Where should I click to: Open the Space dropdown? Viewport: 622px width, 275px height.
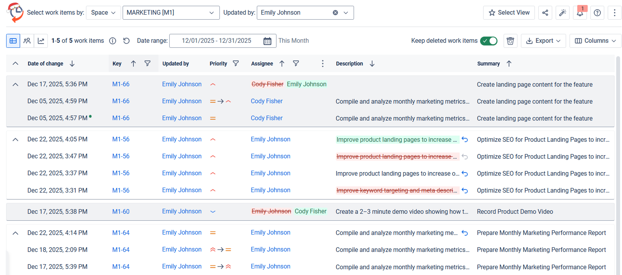[103, 13]
